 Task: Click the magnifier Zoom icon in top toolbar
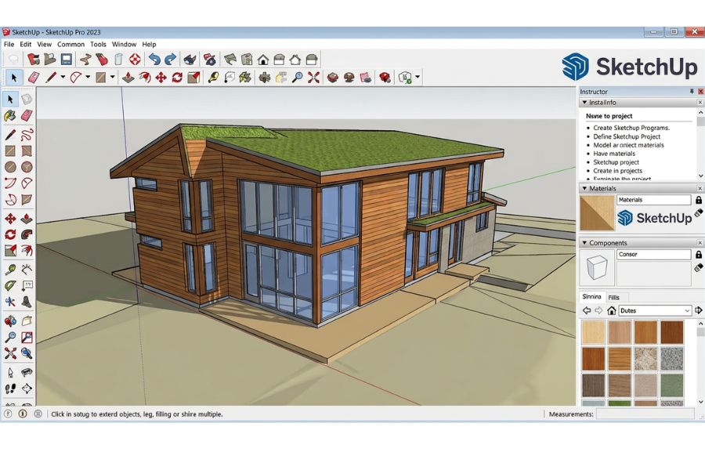[x=297, y=78]
